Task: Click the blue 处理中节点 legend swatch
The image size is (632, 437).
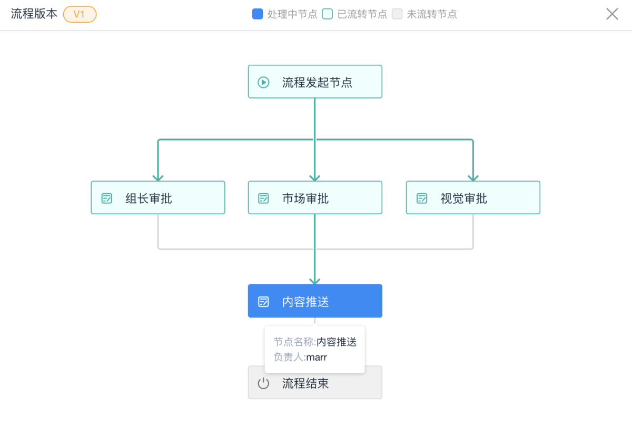Action: 258,14
